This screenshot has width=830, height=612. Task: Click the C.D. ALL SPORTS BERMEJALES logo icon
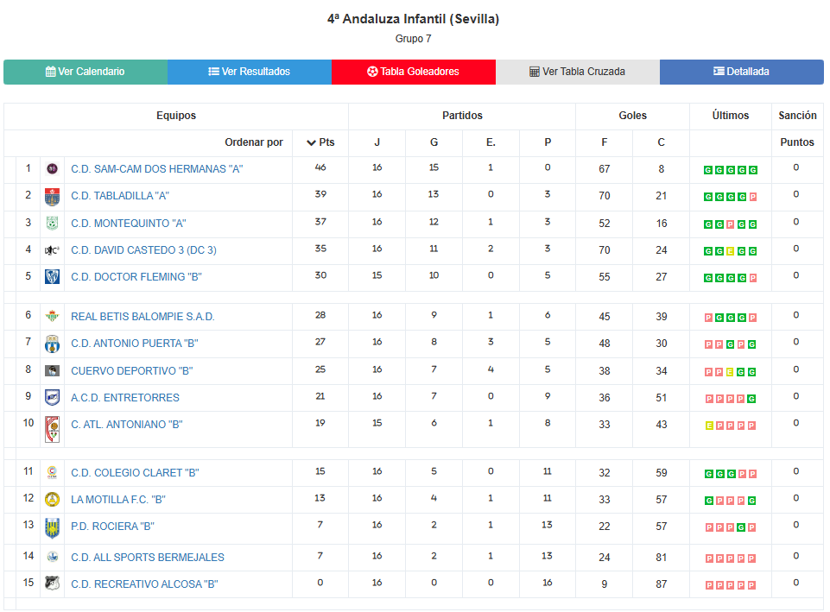(x=52, y=557)
